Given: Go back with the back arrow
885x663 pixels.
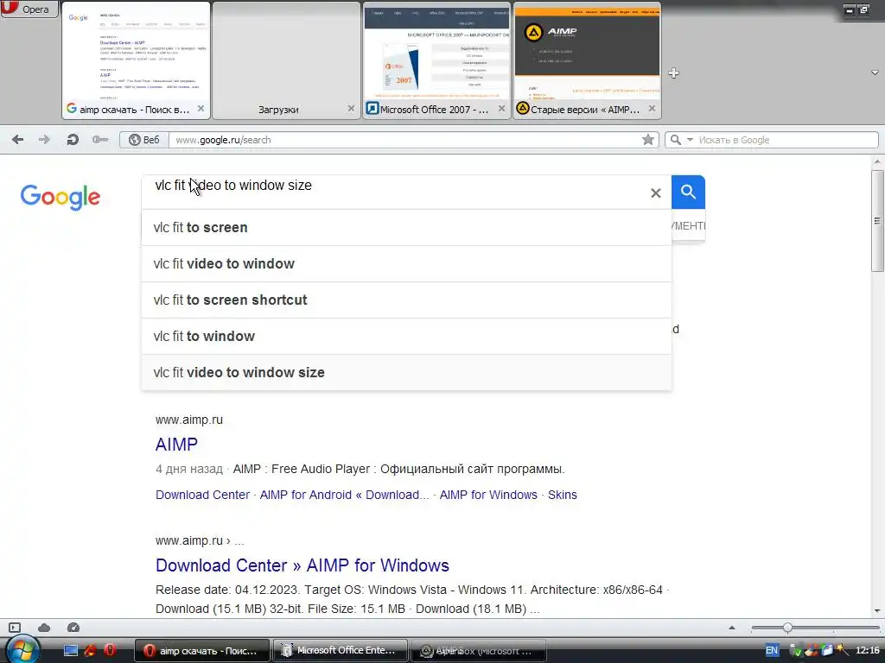Looking at the screenshot, I should (17, 140).
